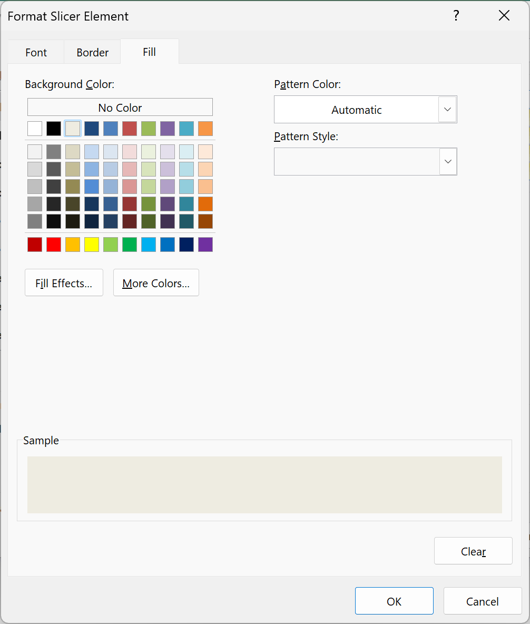Choose the No Color option
Viewport: 530px width, 624px height.
tap(120, 108)
